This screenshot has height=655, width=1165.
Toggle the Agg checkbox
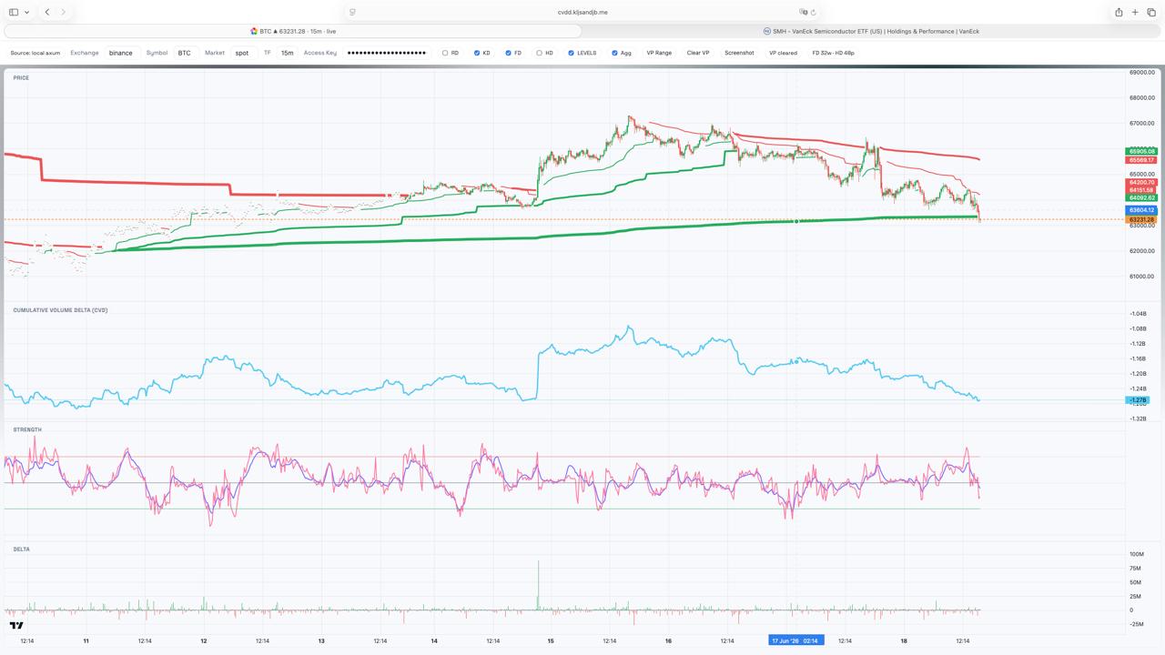click(x=614, y=53)
